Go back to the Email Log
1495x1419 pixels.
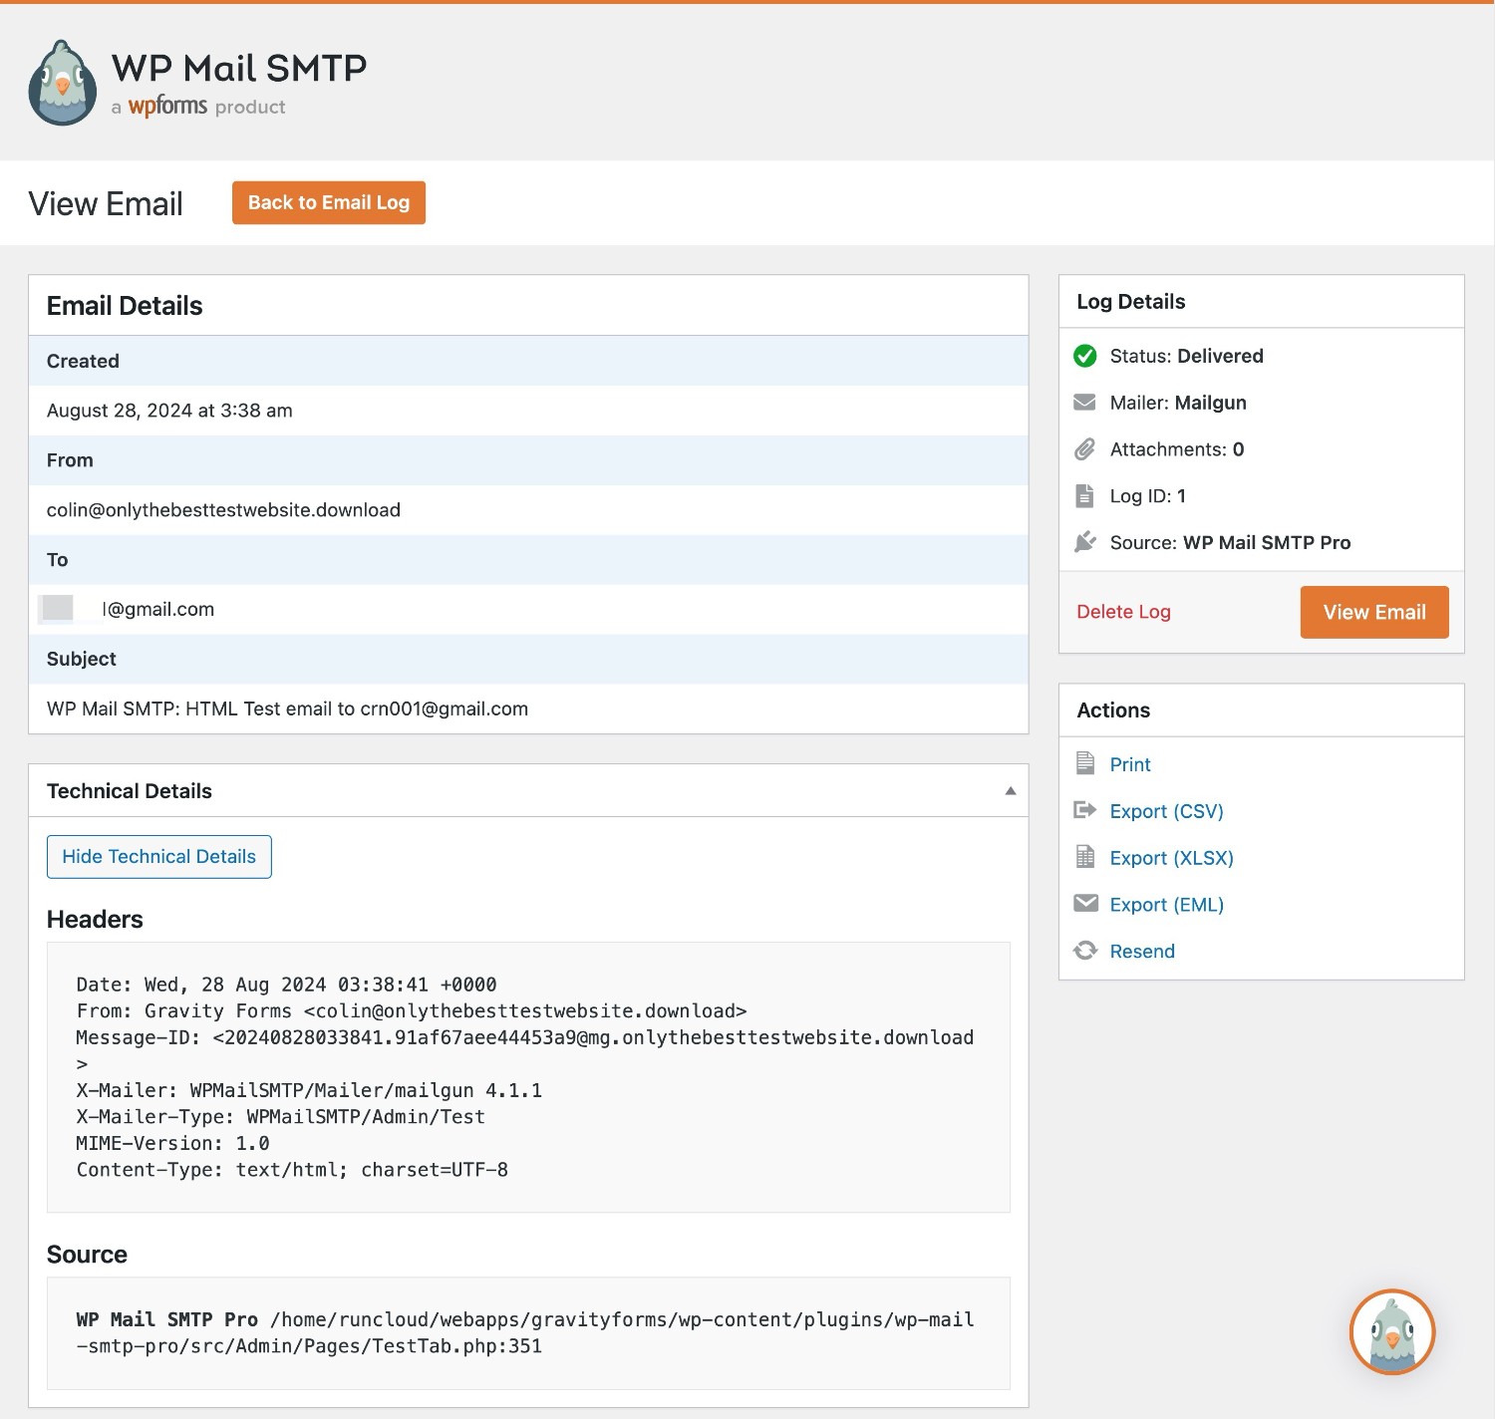coord(329,202)
